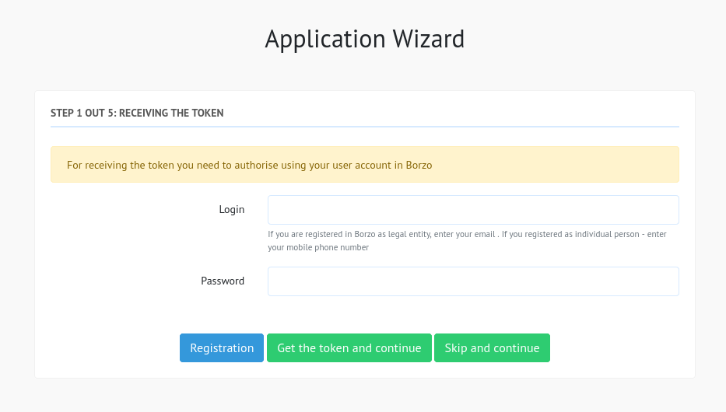Click the yellow authorisation notice banner

coord(365,165)
